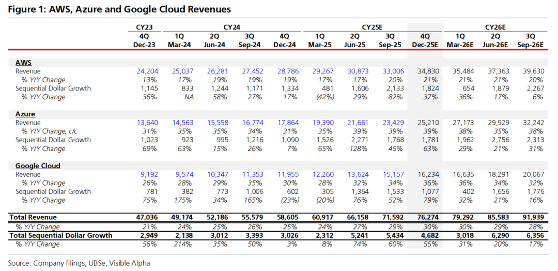Select the AWS section heading

(23, 63)
